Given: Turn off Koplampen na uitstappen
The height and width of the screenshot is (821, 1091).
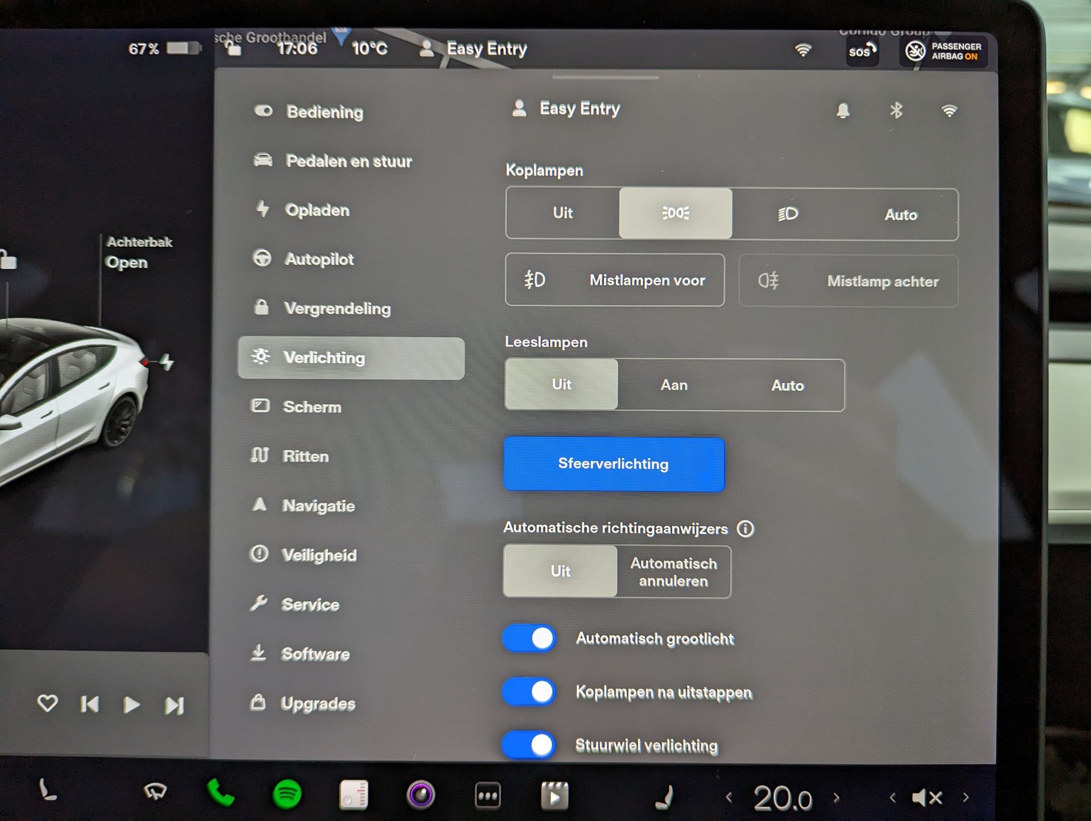Looking at the screenshot, I should 529,692.
